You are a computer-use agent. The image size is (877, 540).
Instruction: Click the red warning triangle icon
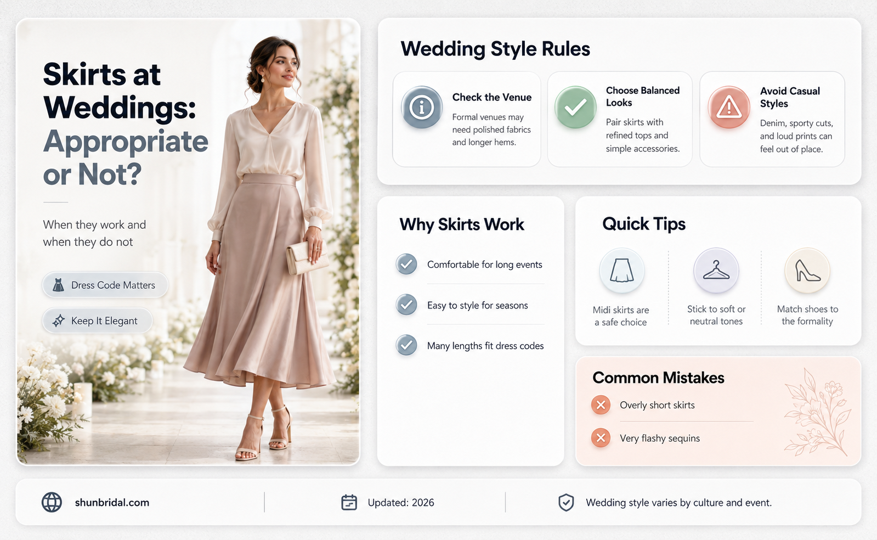click(729, 108)
